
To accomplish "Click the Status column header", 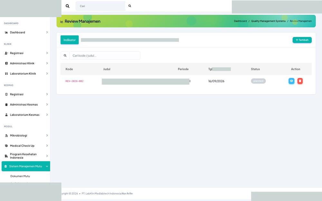I will coord(255,69).
